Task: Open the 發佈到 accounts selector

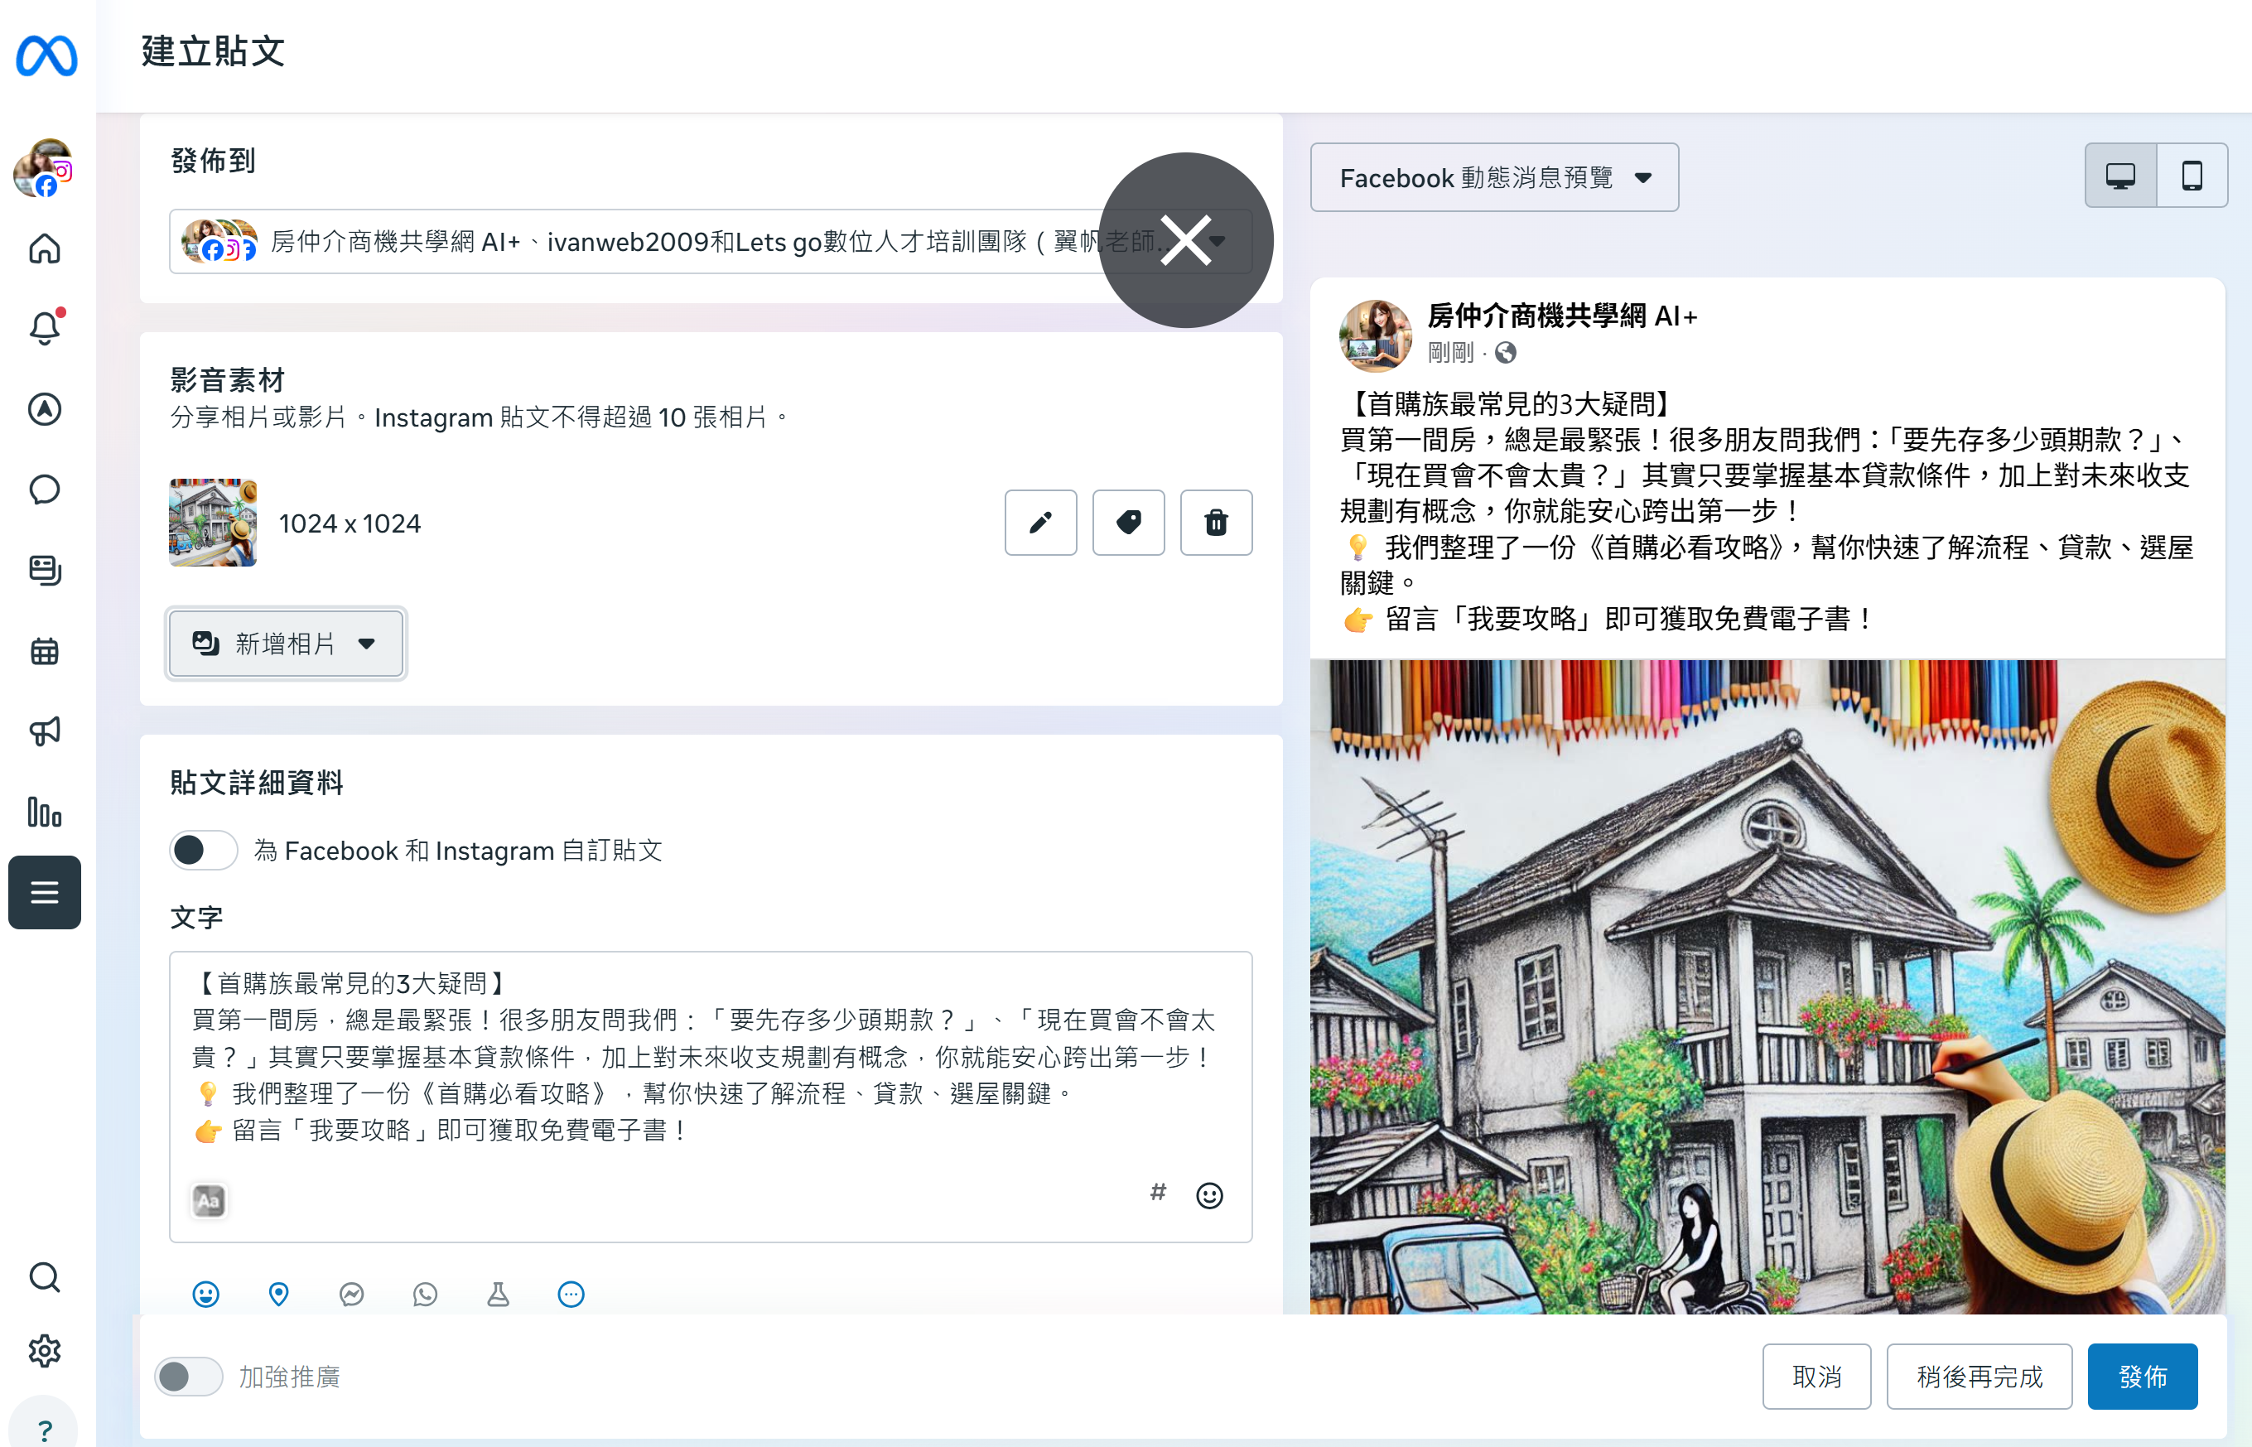Action: 658,242
